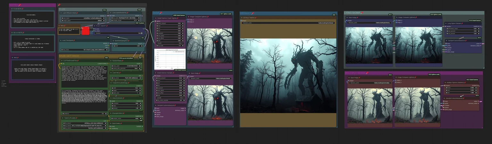Screen dimensions: 492x144
Task: Open the clip_name1 dropdown in TripleCLIPLoader
Action: [x=85, y=123]
